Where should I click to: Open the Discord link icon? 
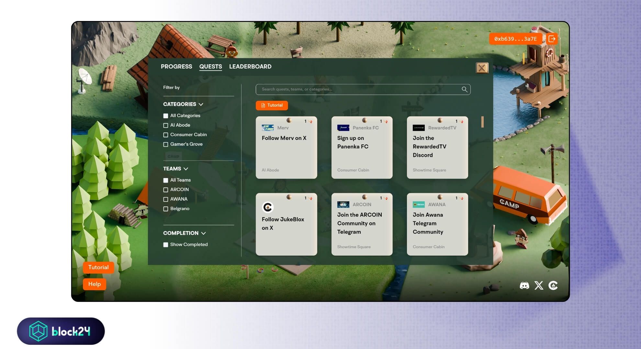[x=524, y=285]
